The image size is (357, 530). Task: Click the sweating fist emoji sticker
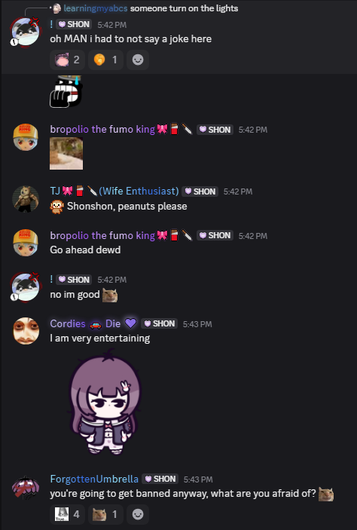[66, 92]
